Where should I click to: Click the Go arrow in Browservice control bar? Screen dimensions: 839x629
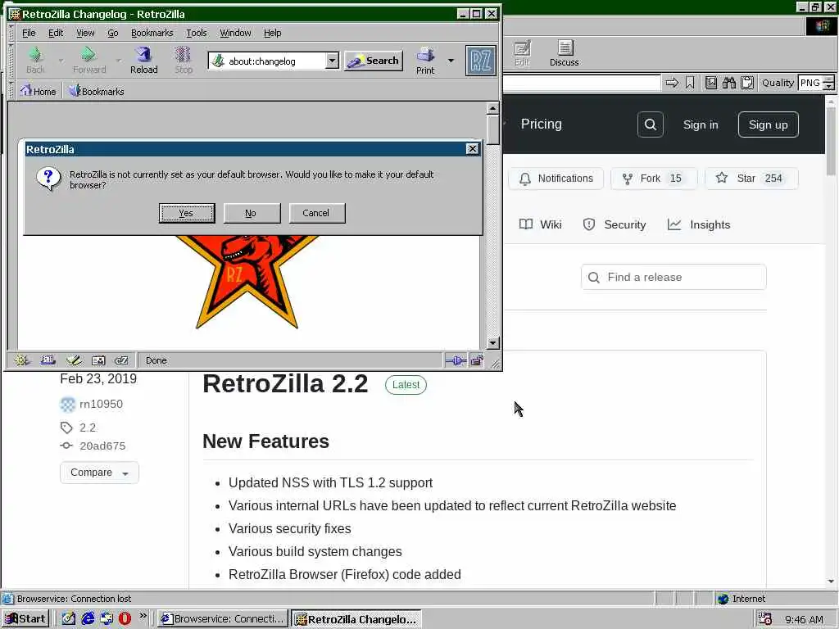click(x=672, y=83)
